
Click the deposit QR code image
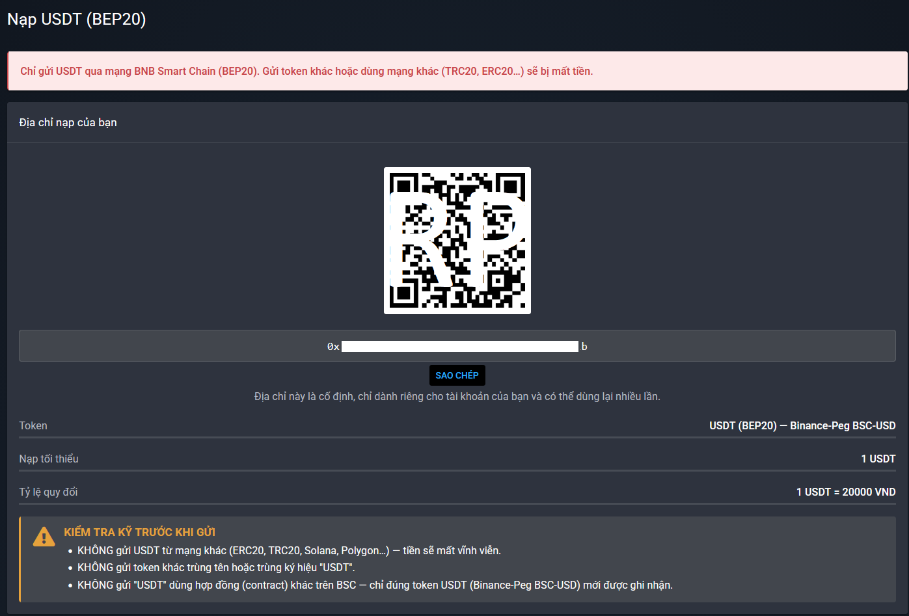pyautogui.click(x=457, y=241)
